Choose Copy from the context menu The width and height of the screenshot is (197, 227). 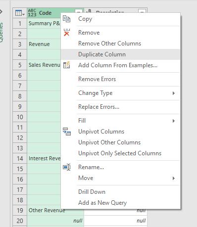(x=120, y=19)
